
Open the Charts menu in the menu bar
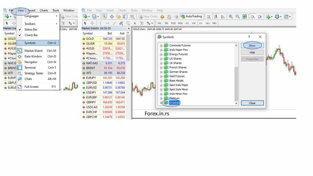(x=44, y=10)
